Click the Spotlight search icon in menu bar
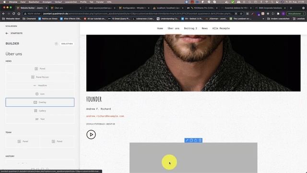This screenshot has width=307, height=173. 272,2
